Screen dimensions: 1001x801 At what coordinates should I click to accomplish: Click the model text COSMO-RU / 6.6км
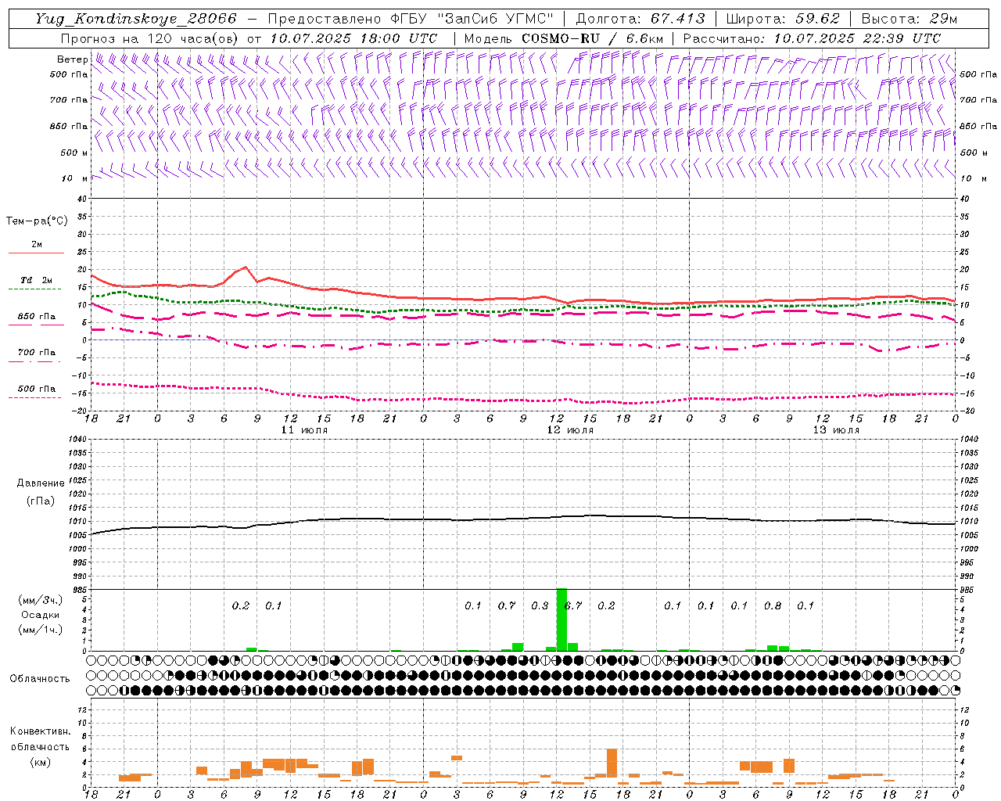(592, 38)
